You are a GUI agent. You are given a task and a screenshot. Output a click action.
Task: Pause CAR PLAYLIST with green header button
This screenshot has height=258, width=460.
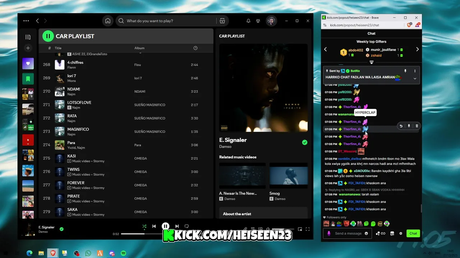[48, 36]
